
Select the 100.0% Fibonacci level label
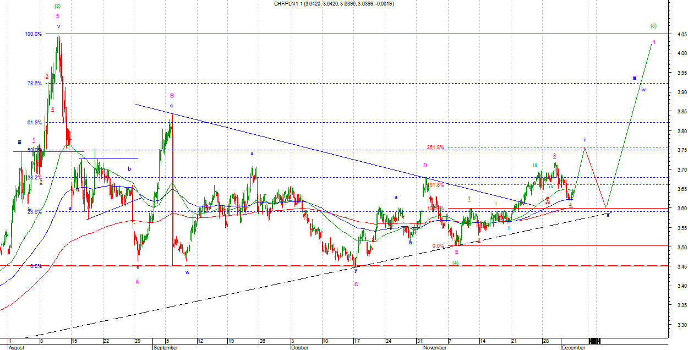coord(33,34)
